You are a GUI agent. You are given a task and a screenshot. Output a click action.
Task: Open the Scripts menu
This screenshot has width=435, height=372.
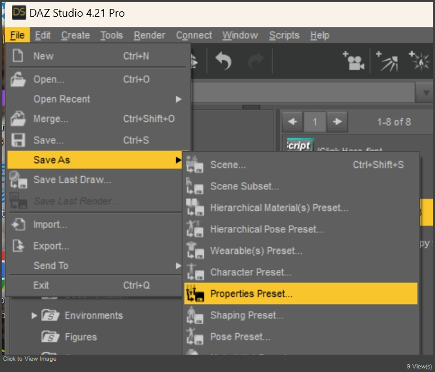coord(284,35)
